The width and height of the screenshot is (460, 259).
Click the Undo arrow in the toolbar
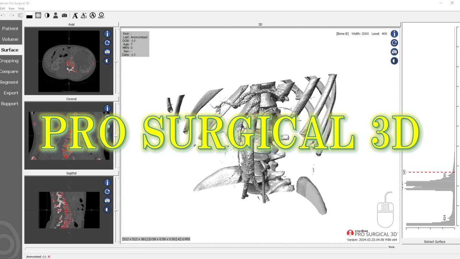[3, 15]
